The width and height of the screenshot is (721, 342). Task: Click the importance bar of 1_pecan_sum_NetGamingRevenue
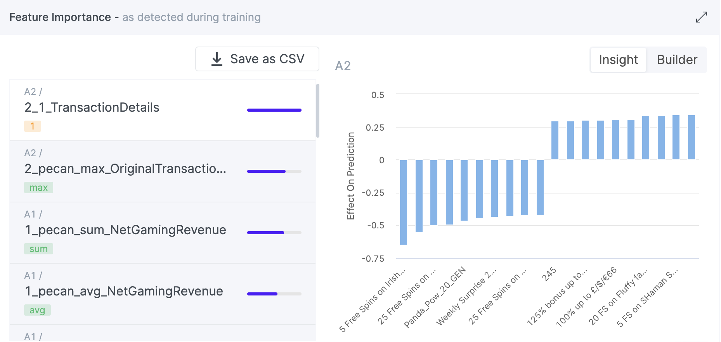point(274,233)
